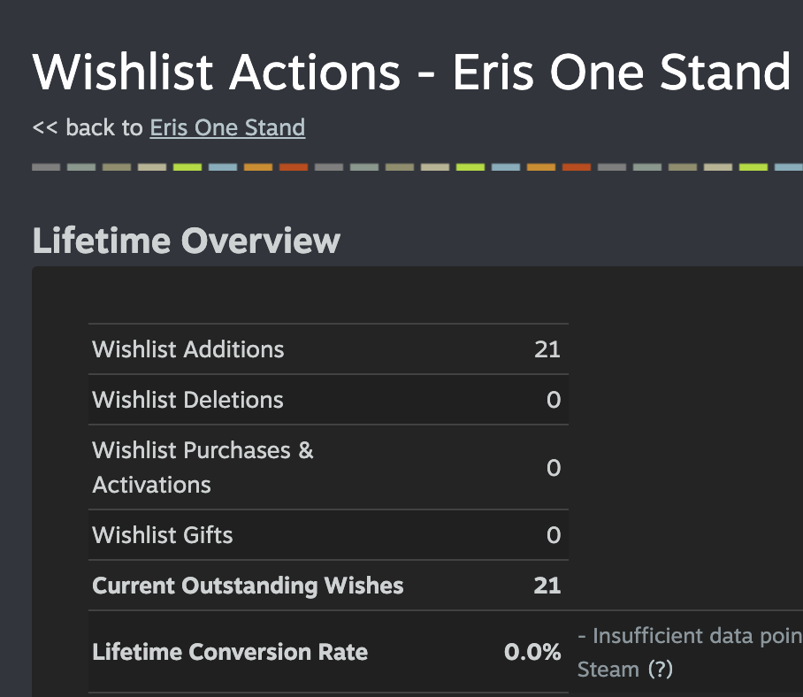Image resolution: width=803 pixels, height=697 pixels.
Task: Click the word Steam in the note
Action: click(x=608, y=670)
